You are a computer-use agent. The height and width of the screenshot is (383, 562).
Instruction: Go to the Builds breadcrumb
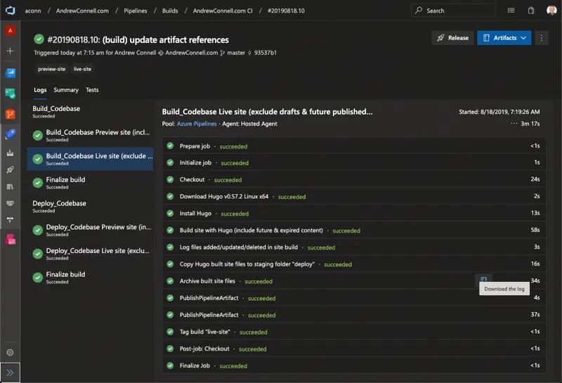170,11
